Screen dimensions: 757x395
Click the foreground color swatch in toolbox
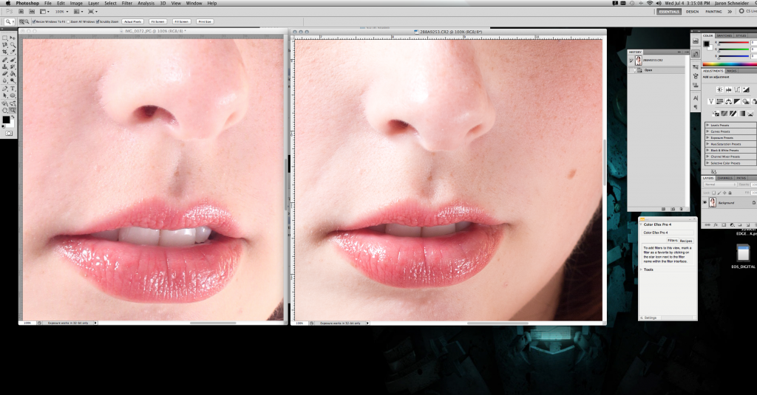coord(5,119)
